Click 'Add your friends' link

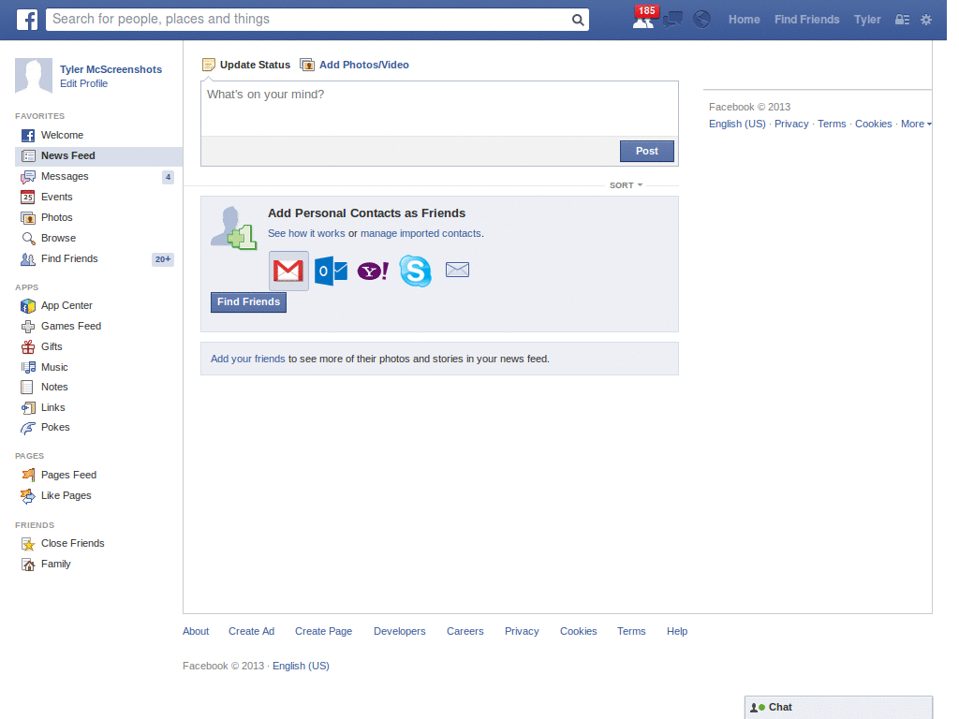point(247,359)
